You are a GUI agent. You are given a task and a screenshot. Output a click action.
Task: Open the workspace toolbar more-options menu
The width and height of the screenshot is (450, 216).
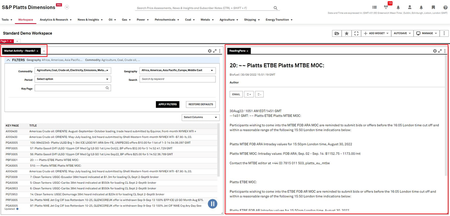coord(444,33)
